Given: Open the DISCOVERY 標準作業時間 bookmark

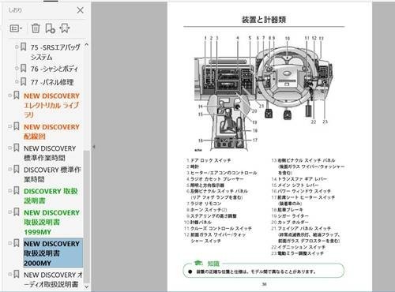Looking at the screenshot, I should click(52, 174).
